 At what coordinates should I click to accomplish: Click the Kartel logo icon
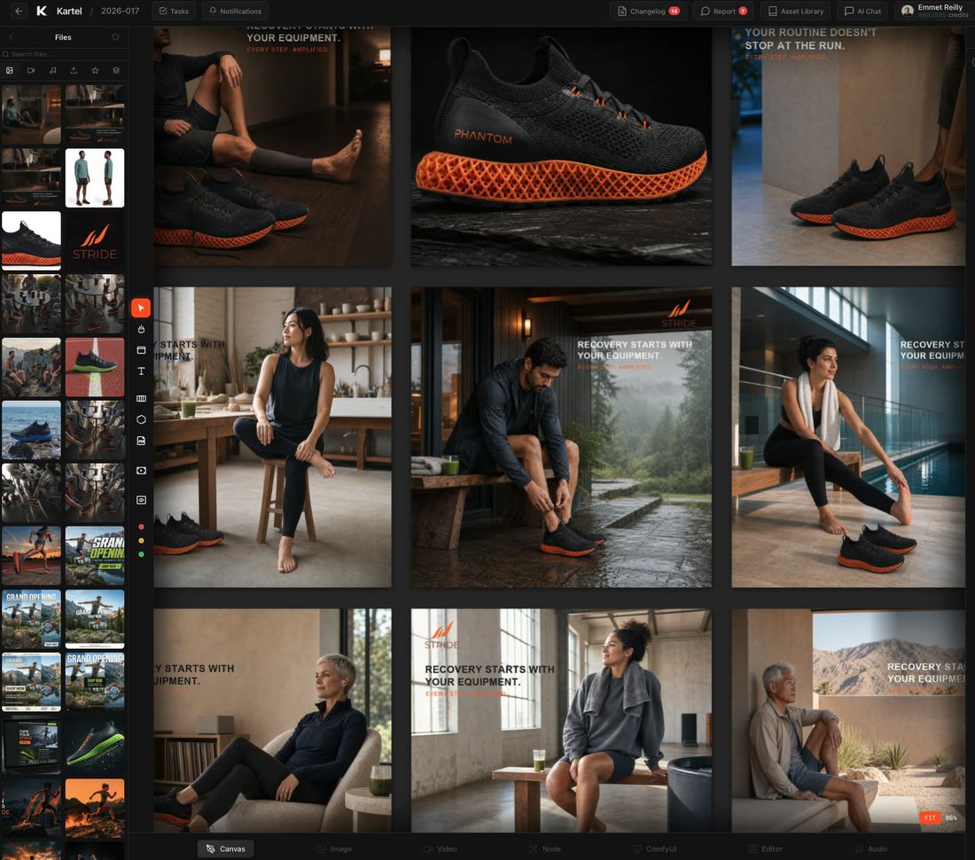(x=42, y=12)
